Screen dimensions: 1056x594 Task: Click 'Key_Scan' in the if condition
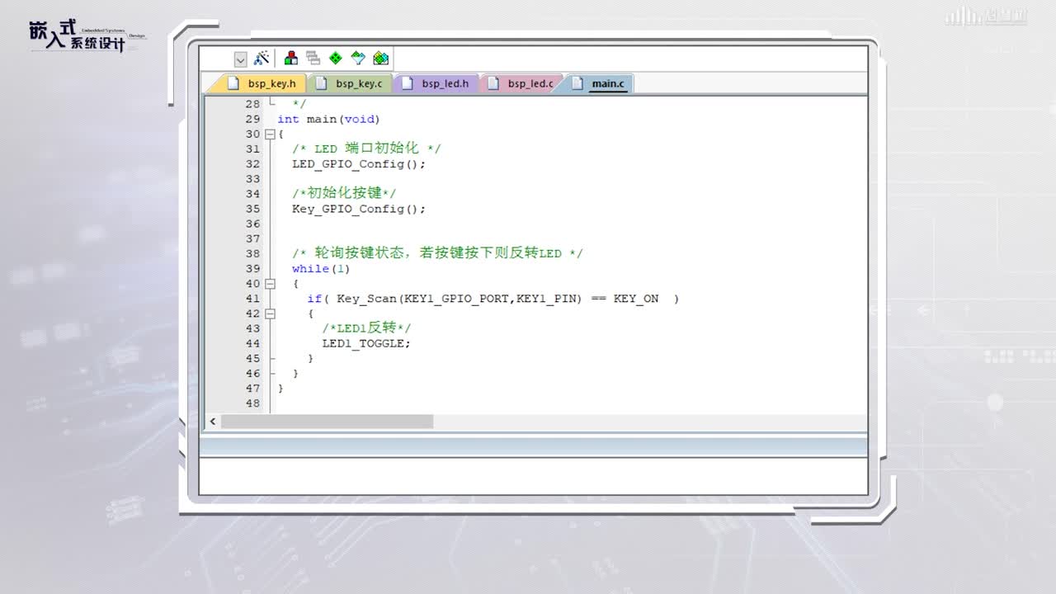tap(367, 299)
